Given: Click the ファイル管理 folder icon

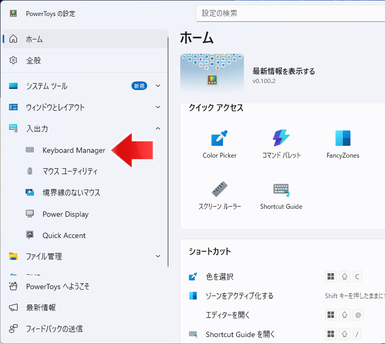Looking at the screenshot, I should tap(13, 256).
